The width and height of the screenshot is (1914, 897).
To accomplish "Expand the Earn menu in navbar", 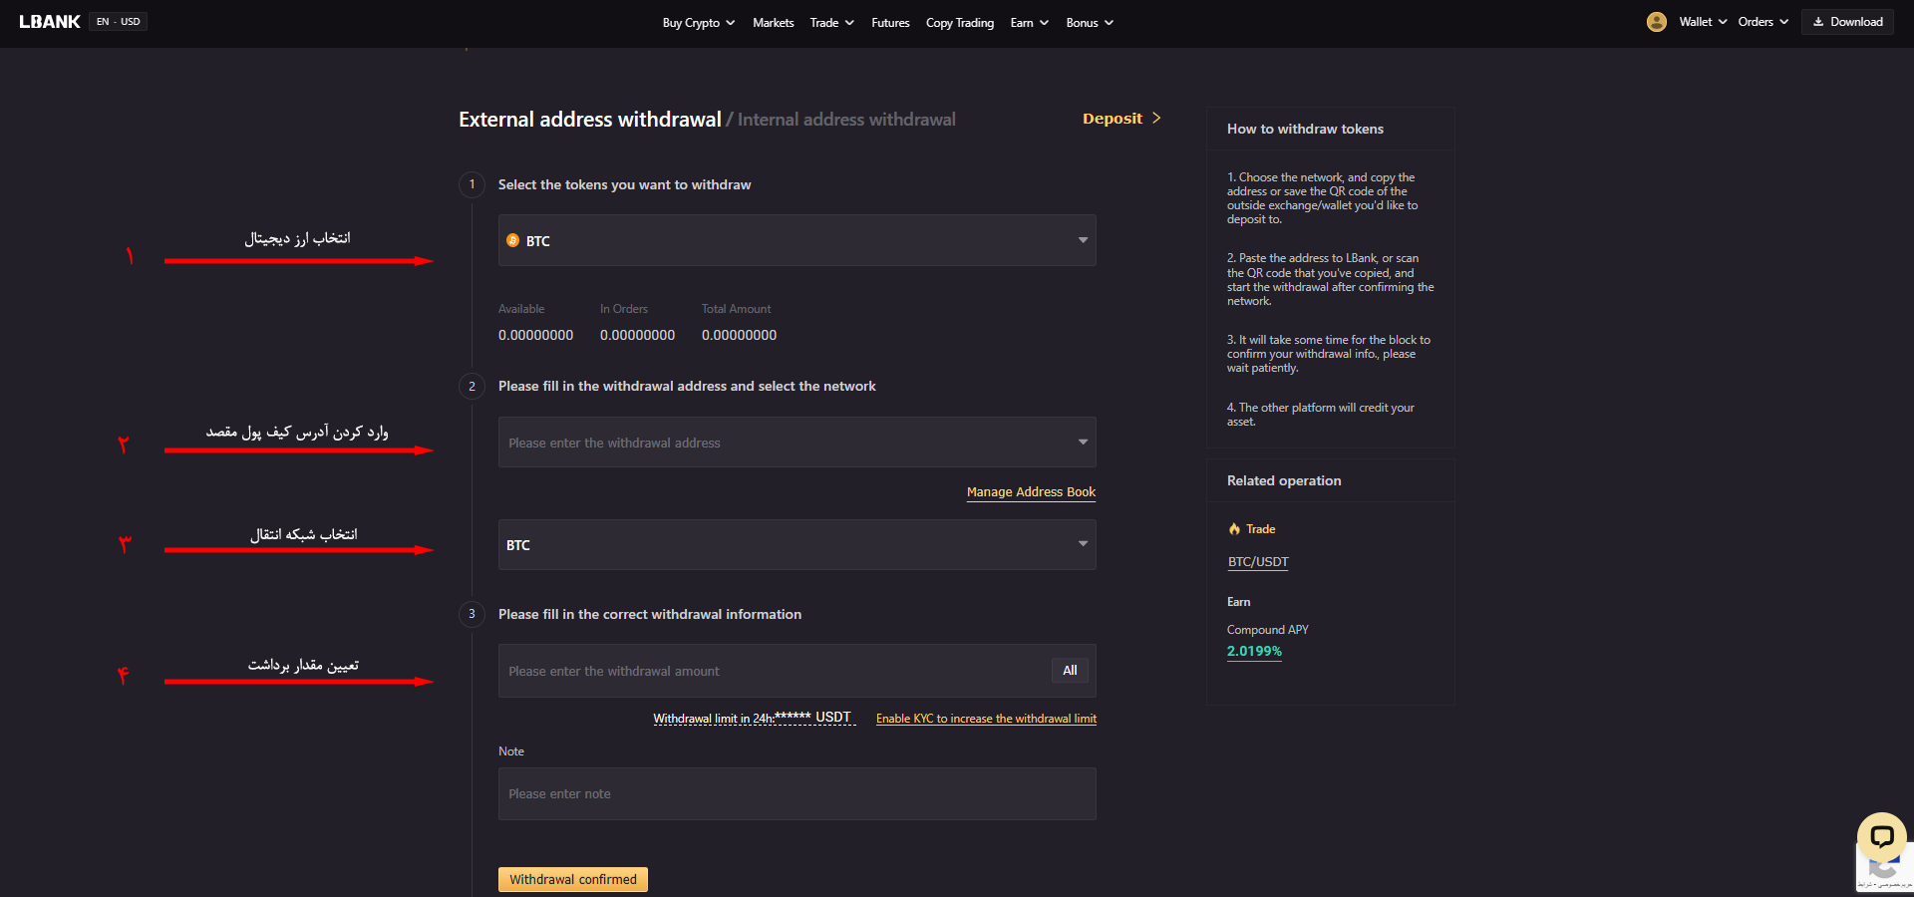I will [x=1029, y=23].
